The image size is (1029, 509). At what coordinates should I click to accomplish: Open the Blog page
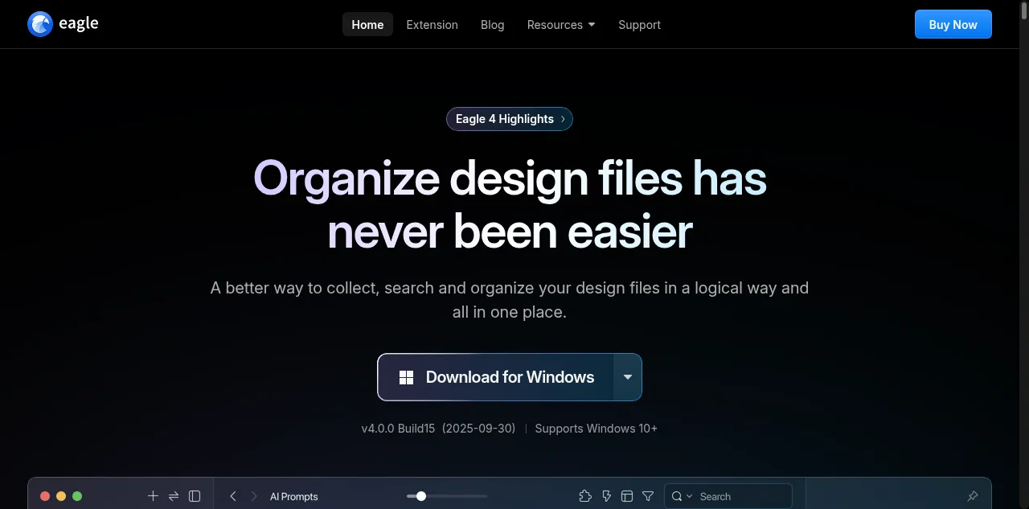[x=492, y=24]
